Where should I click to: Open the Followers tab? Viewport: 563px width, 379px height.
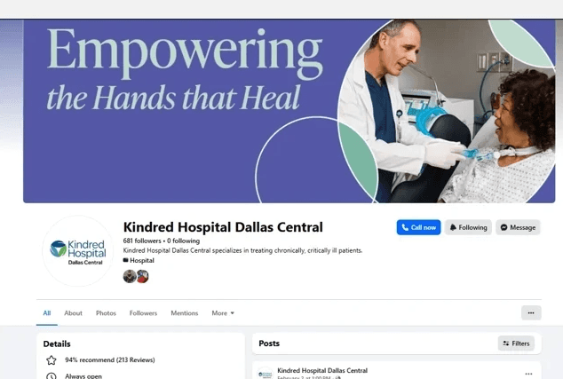click(143, 313)
